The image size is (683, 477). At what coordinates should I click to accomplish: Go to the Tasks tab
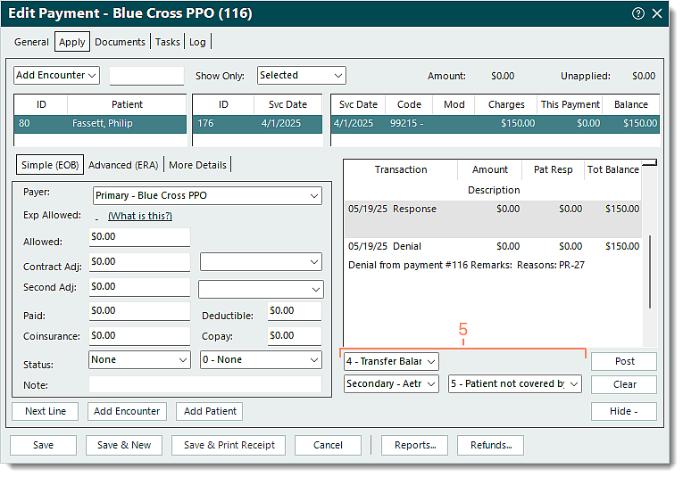click(167, 42)
